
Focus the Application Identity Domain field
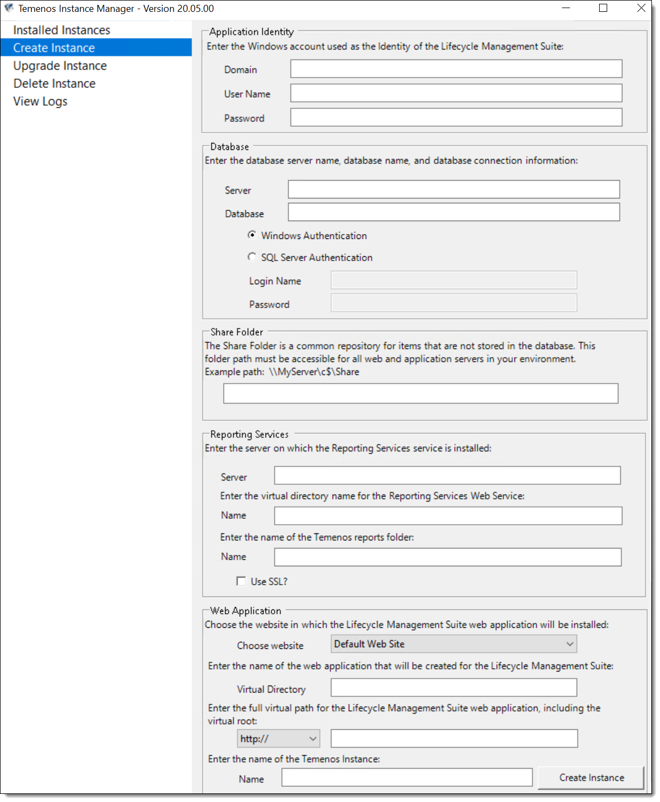pyautogui.click(x=456, y=69)
